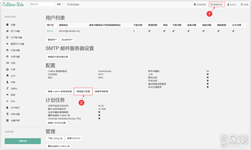Click the Calibre-Web logo
The width and height of the screenshot is (251, 150).
[13, 4]
